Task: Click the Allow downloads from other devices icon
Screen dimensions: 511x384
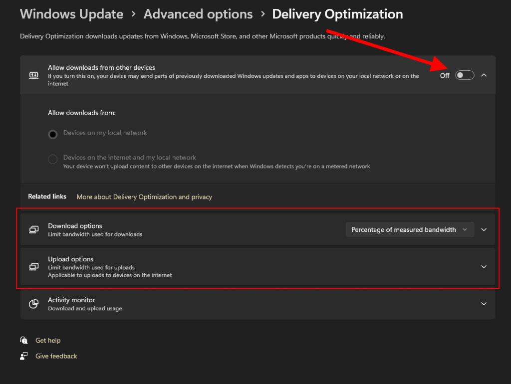Action: coord(34,75)
